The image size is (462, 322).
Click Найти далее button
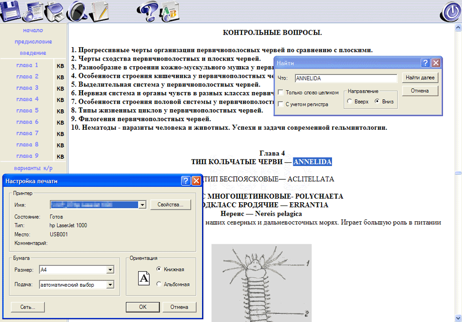(x=420, y=78)
